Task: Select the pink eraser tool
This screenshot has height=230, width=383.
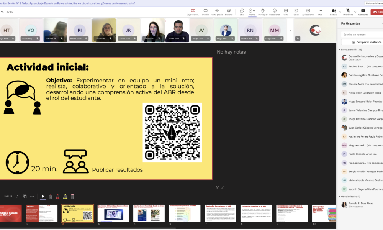Action: pos(72,197)
